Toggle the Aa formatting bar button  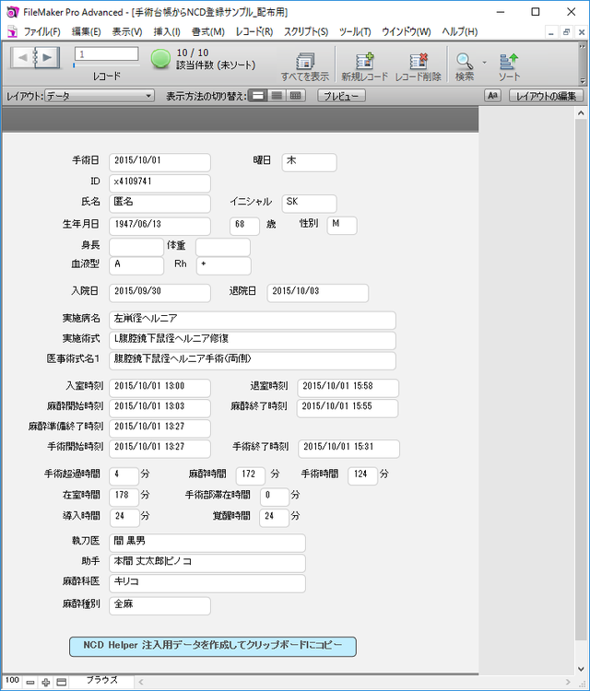coord(492,96)
